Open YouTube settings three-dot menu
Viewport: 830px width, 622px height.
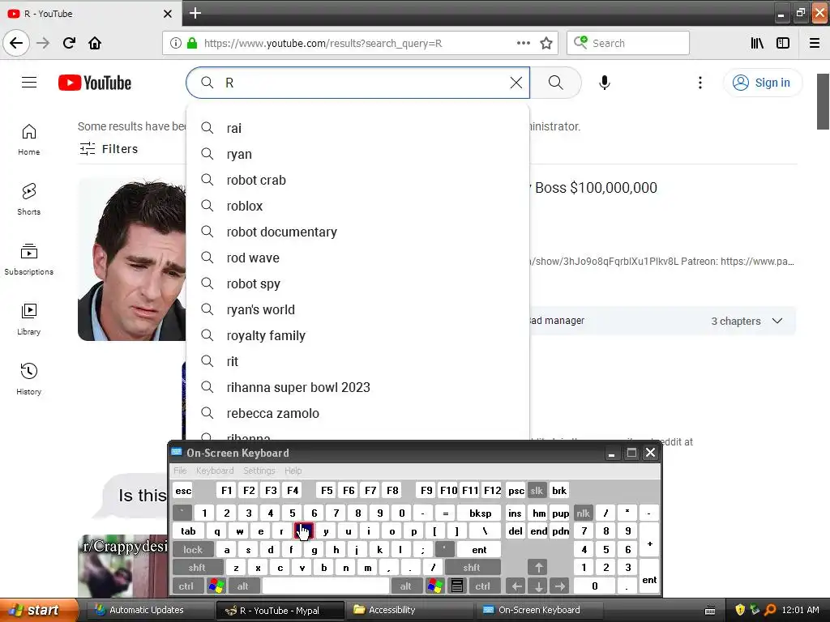(700, 83)
